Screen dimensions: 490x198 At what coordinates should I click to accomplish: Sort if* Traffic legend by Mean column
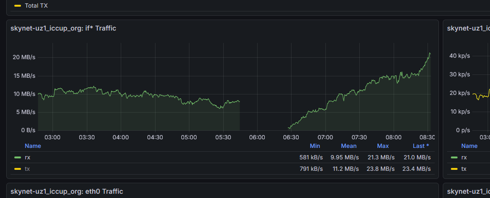349,146
